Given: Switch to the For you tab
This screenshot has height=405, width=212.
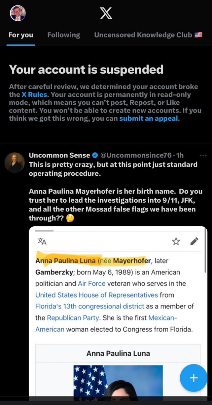Looking at the screenshot, I should point(21,35).
